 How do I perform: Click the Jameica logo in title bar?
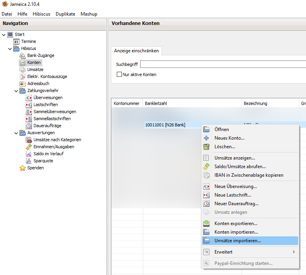[x=5, y=4]
